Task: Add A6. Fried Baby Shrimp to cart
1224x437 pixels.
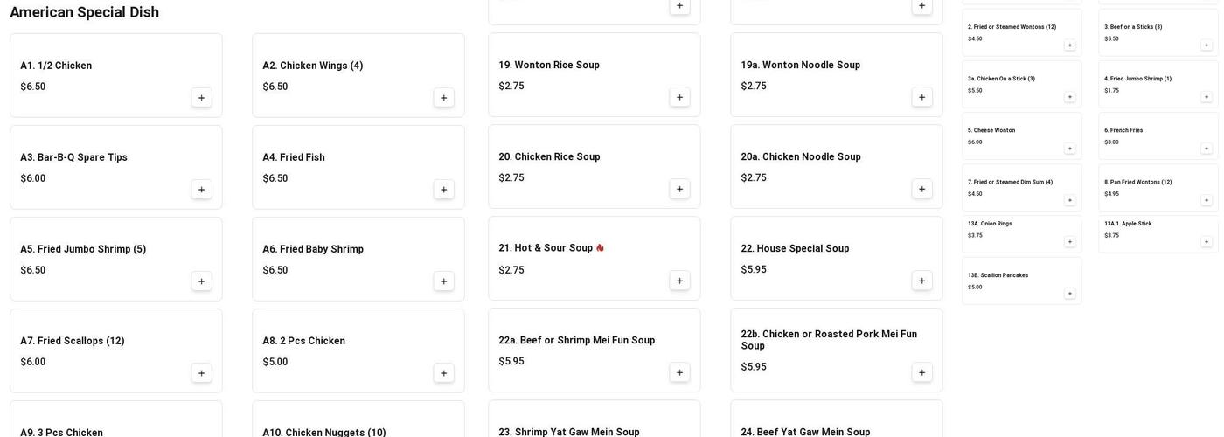Action: (443, 281)
